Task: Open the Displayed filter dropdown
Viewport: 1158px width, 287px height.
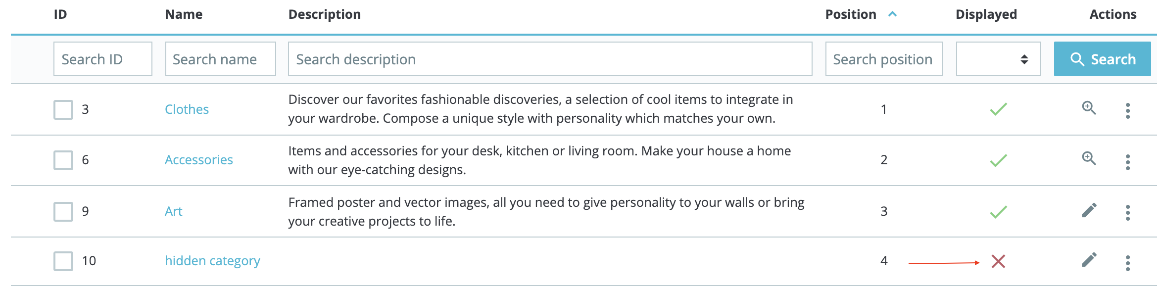Action: point(998,58)
